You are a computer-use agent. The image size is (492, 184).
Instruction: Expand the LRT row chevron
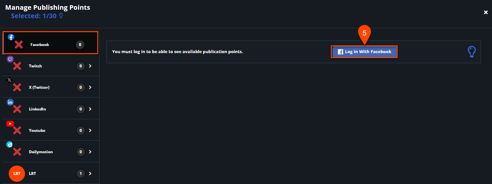90,173
